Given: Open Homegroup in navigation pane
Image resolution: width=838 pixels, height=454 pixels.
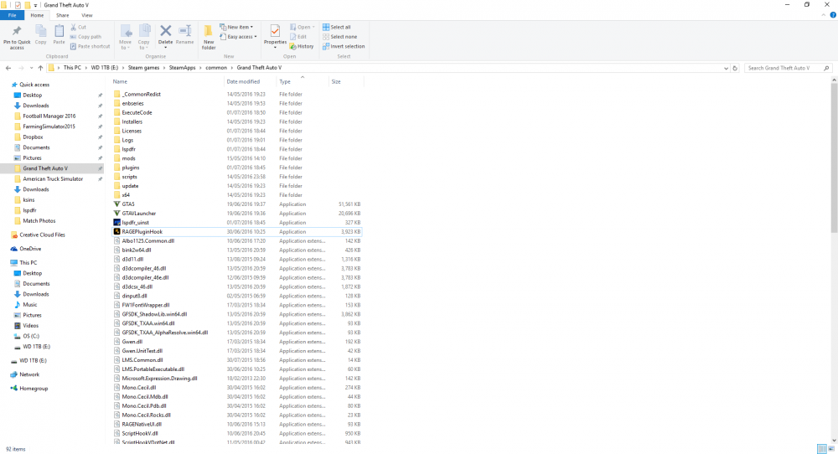Looking at the screenshot, I should pos(34,389).
